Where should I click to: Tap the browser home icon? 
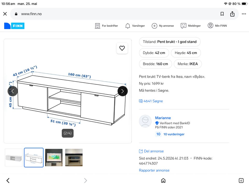pos(163,181)
